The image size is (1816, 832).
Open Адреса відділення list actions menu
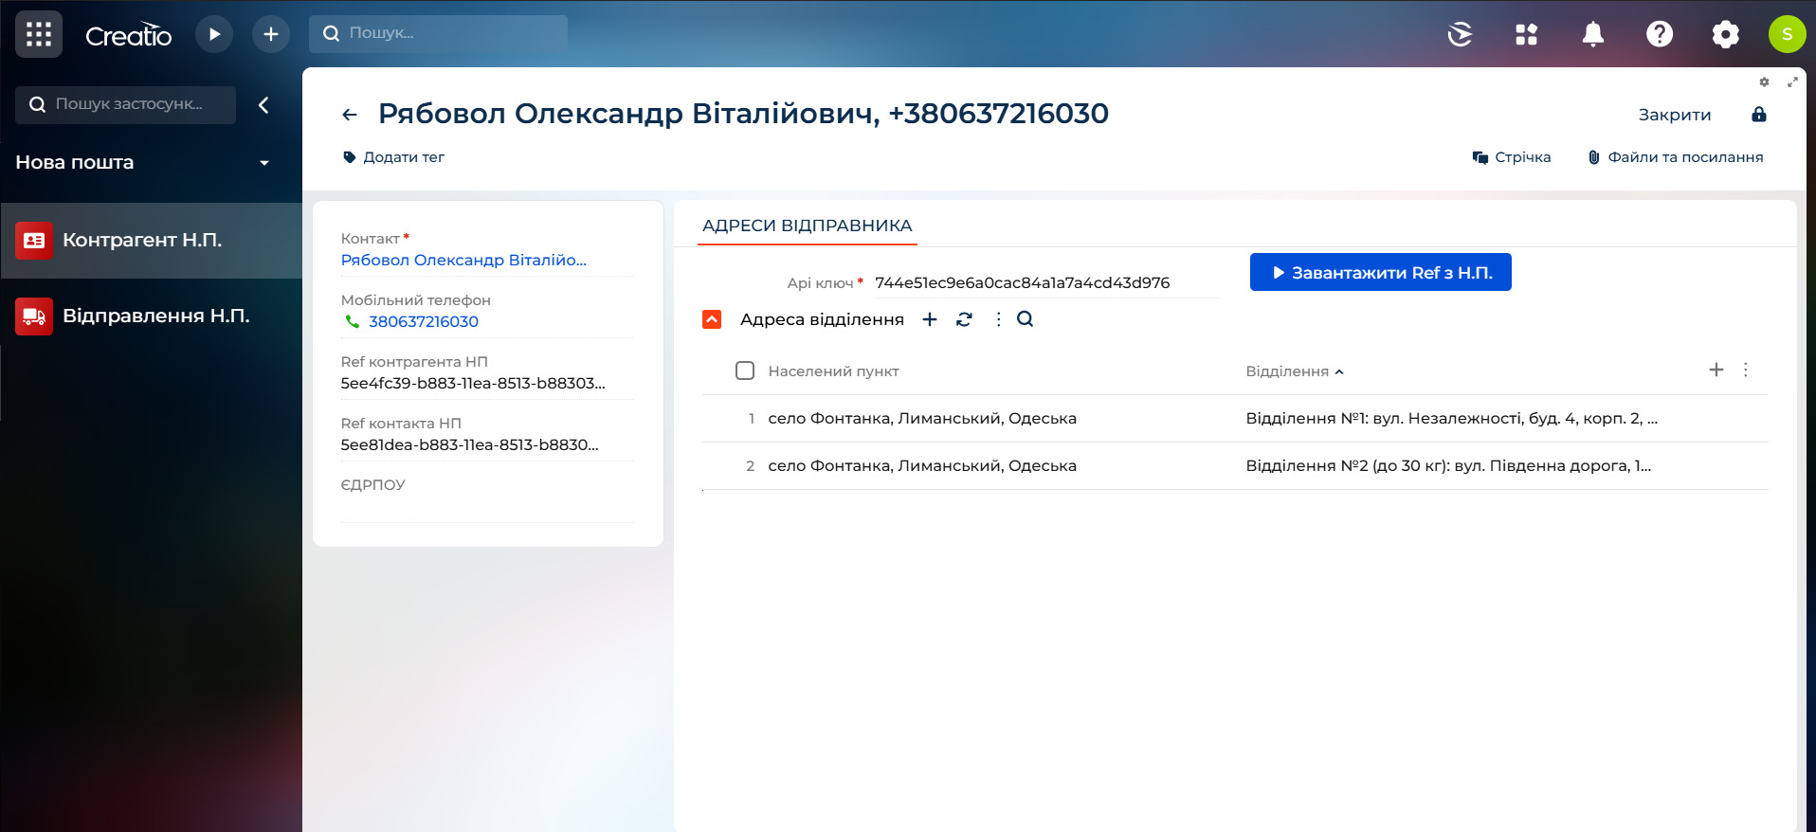click(x=998, y=319)
